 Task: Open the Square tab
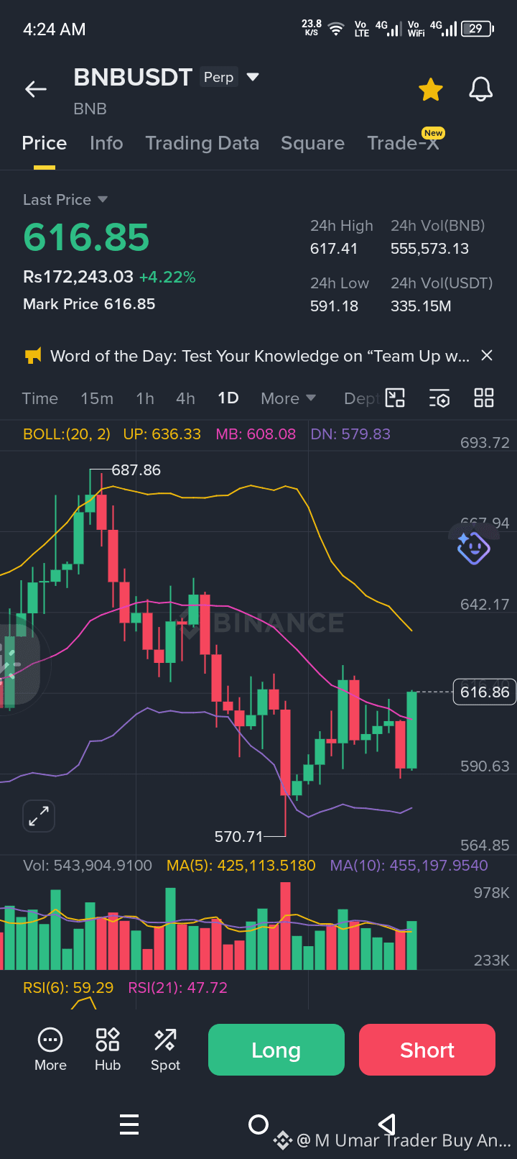coord(312,143)
